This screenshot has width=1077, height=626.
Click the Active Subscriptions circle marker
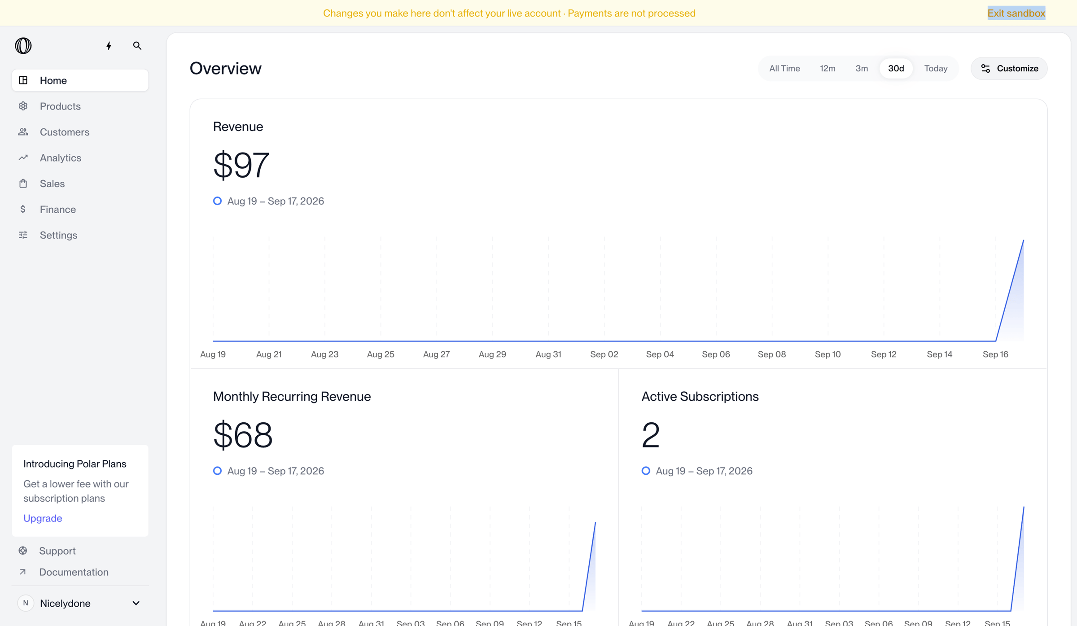point(646,471)
